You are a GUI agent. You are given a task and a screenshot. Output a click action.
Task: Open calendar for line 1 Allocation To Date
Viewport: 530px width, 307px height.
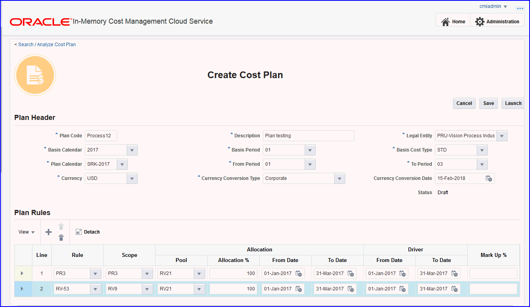point(351,273)
